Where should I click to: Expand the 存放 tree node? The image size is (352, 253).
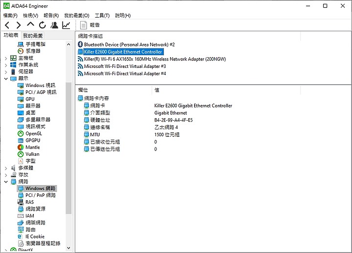pyautogui.click(x=6, y=175)
